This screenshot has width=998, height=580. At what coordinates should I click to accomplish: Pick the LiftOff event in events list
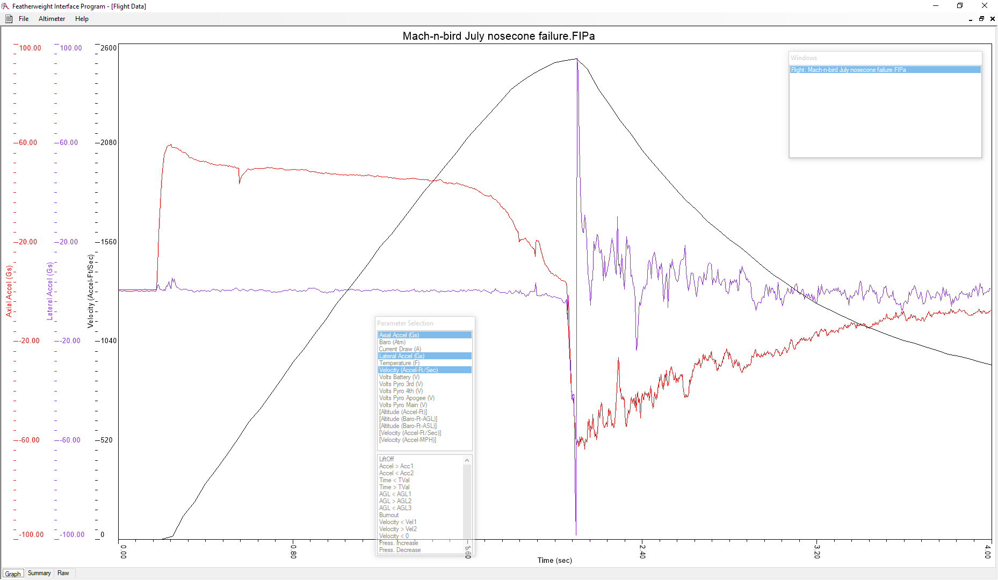coord(386,459)
